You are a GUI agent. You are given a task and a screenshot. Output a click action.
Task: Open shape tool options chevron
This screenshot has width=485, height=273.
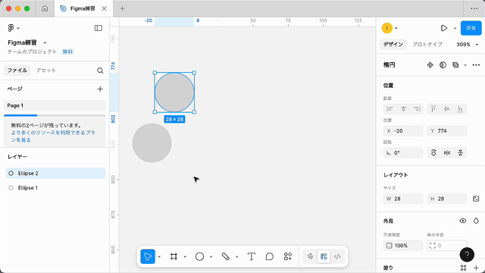[211, 256]
